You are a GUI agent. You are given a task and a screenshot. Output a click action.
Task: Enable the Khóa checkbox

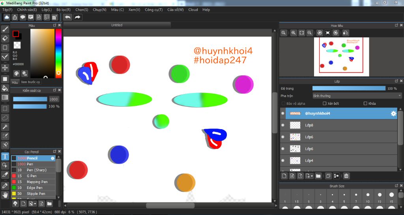(365, 104)
